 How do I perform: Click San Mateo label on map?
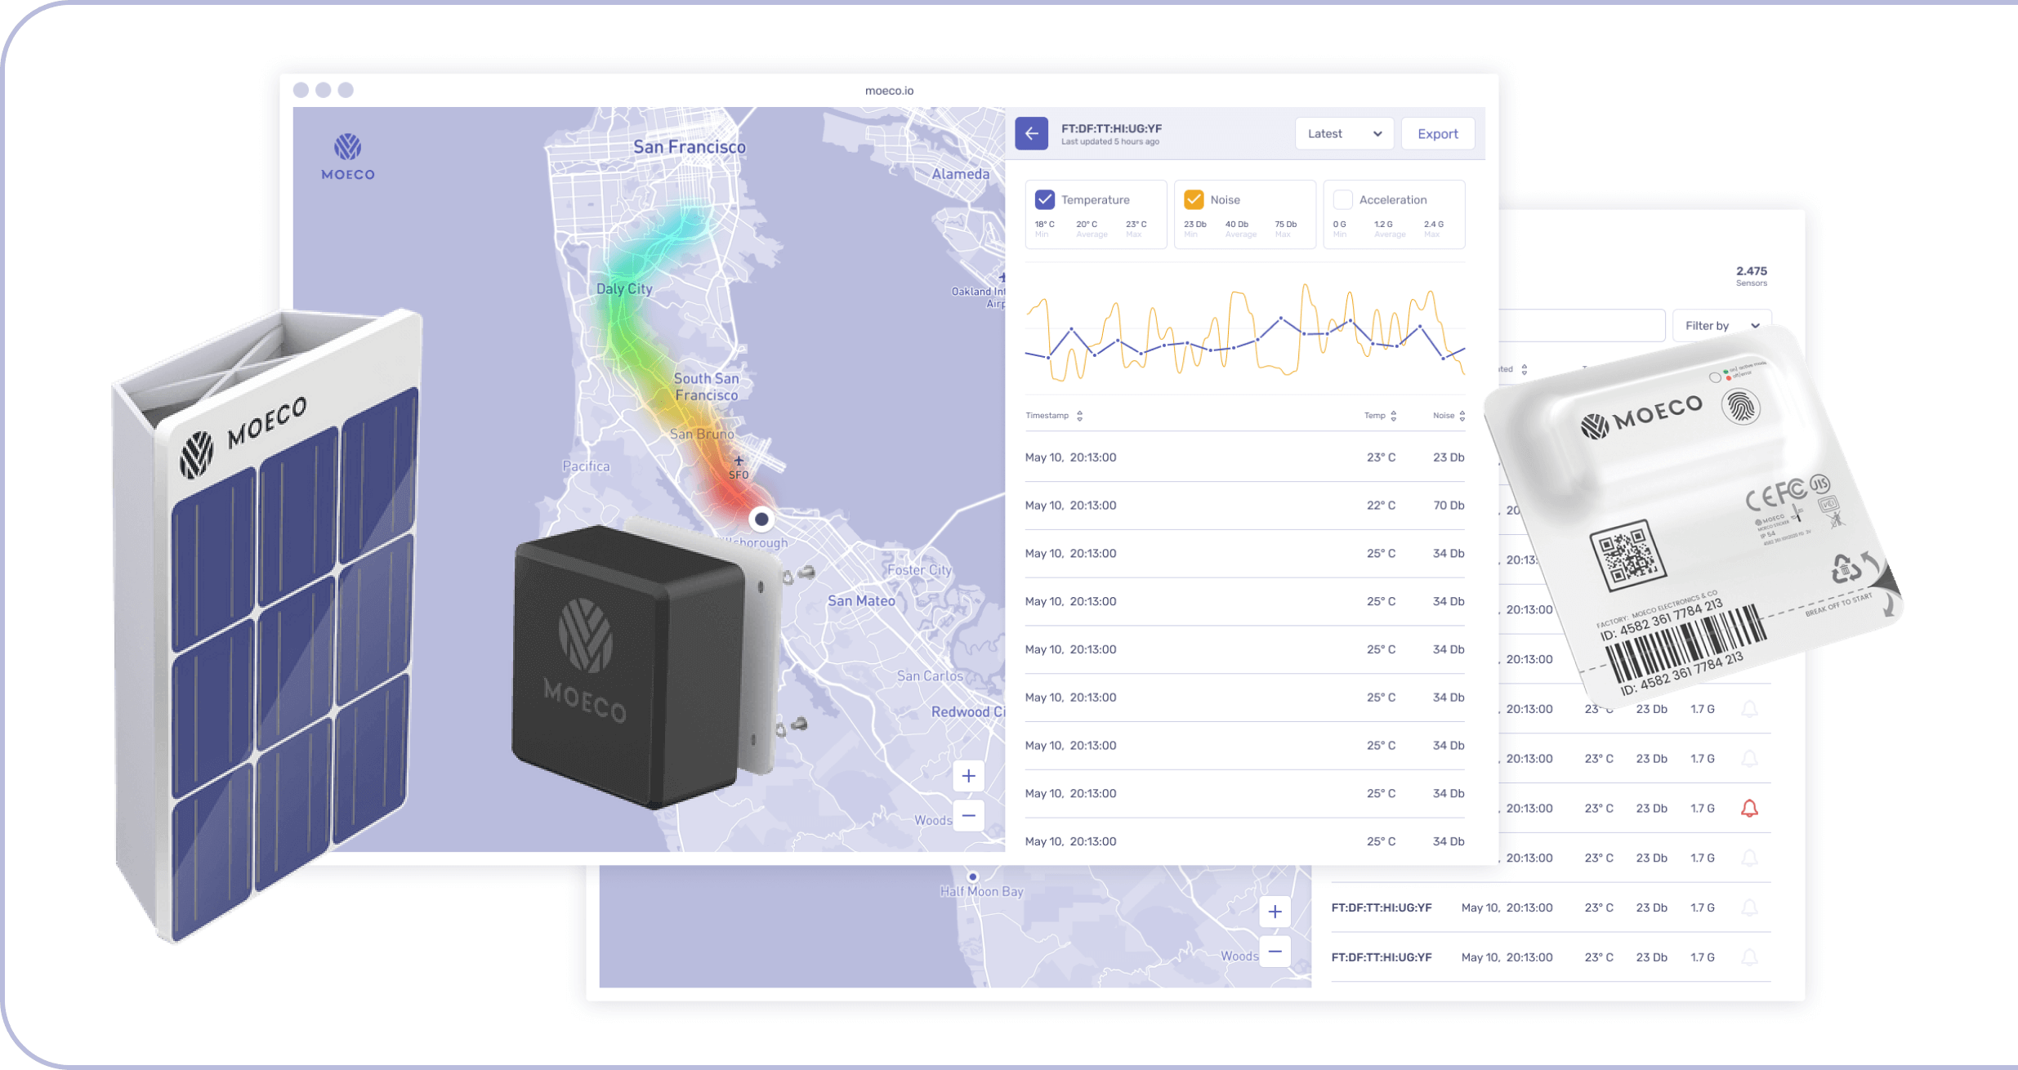pyautogui.click(x=861, y=600)
